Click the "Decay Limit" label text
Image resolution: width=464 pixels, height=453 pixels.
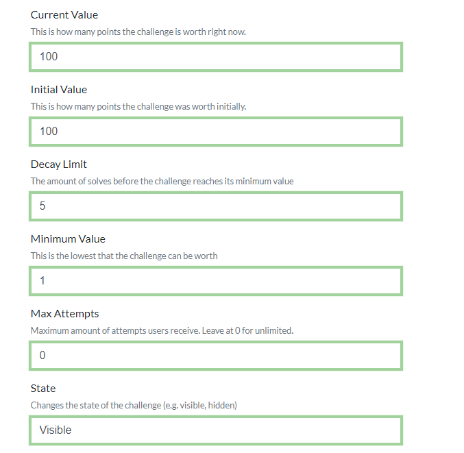59,164
